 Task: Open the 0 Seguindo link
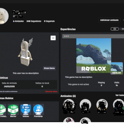(49, 21)
